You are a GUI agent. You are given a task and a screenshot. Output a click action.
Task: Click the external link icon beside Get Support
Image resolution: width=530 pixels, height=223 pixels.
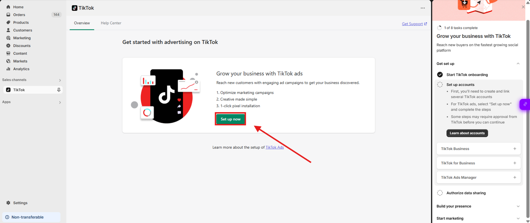(x=425, y=24)
